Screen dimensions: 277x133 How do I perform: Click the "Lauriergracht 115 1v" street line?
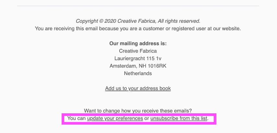138,58
